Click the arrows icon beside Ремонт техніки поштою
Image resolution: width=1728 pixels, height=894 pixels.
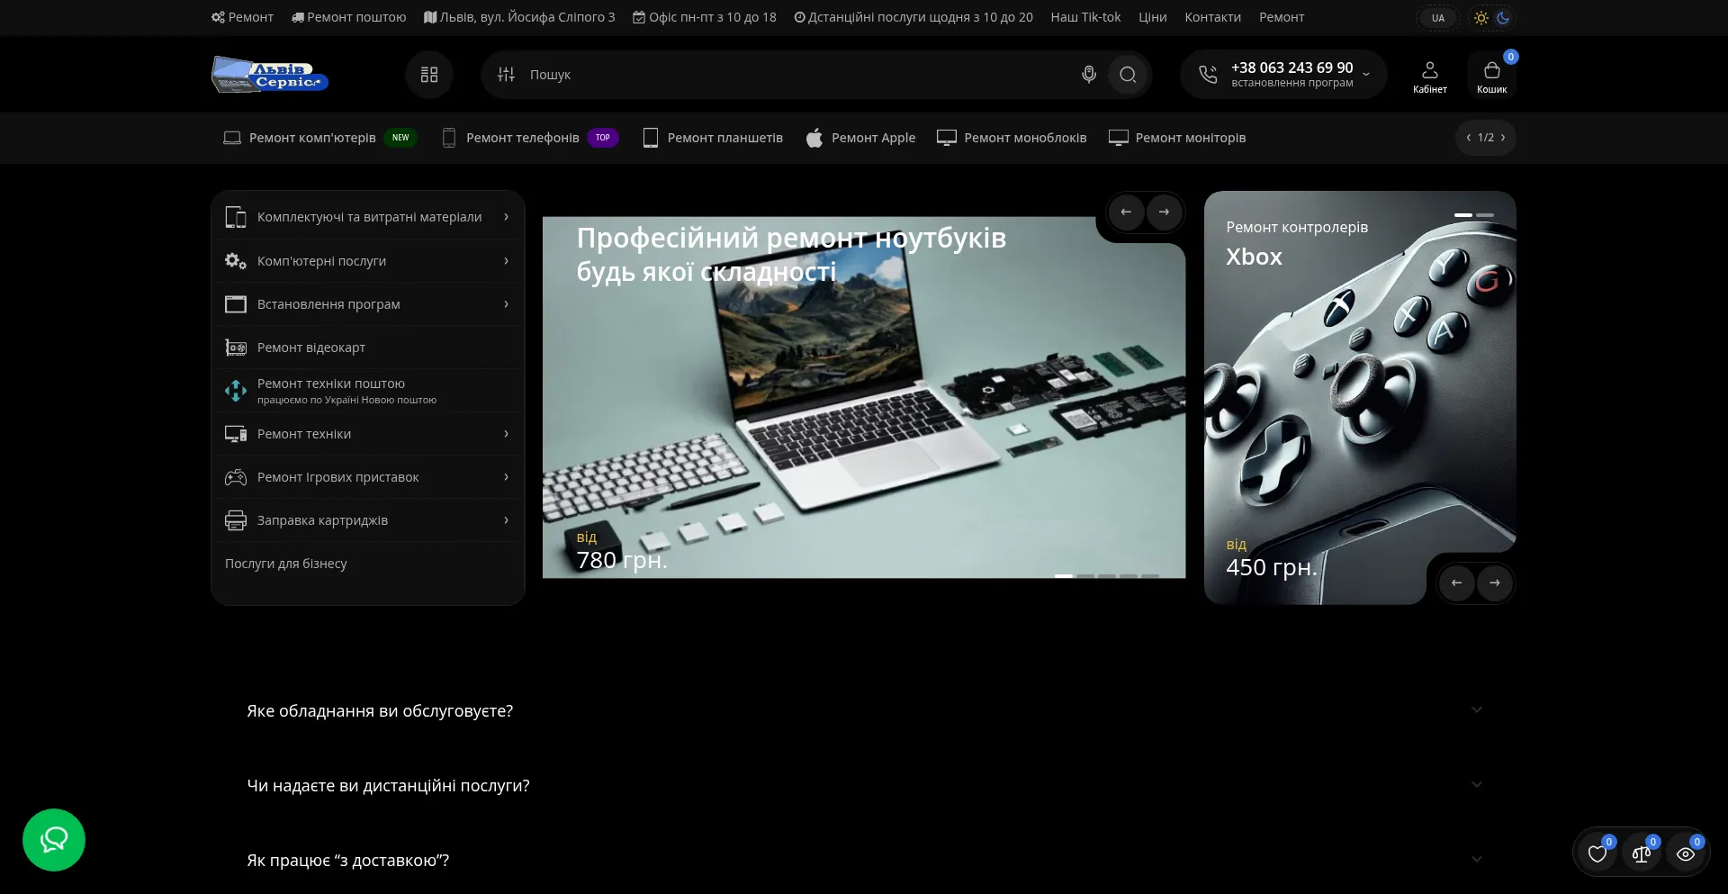coord(236,391)
